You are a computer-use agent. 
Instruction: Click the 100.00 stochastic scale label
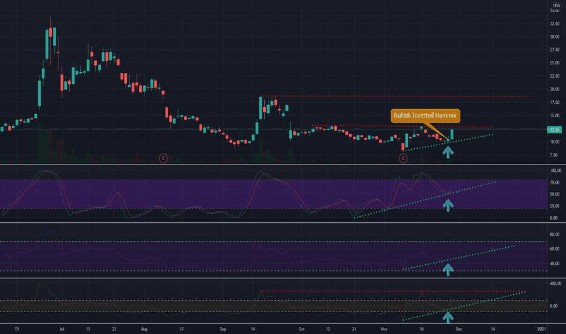(556, 171)
